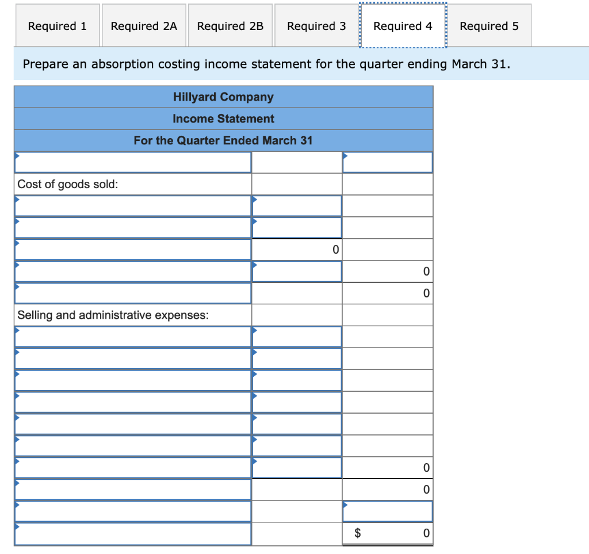The width and height of the screenshot is (589, 554).
Task: Click the top-right amount field in the first row
Action: [x=387, y=162]
